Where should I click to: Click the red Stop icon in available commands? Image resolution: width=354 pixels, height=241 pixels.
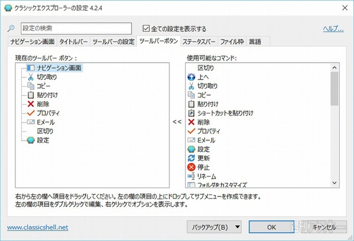[191, 167]
